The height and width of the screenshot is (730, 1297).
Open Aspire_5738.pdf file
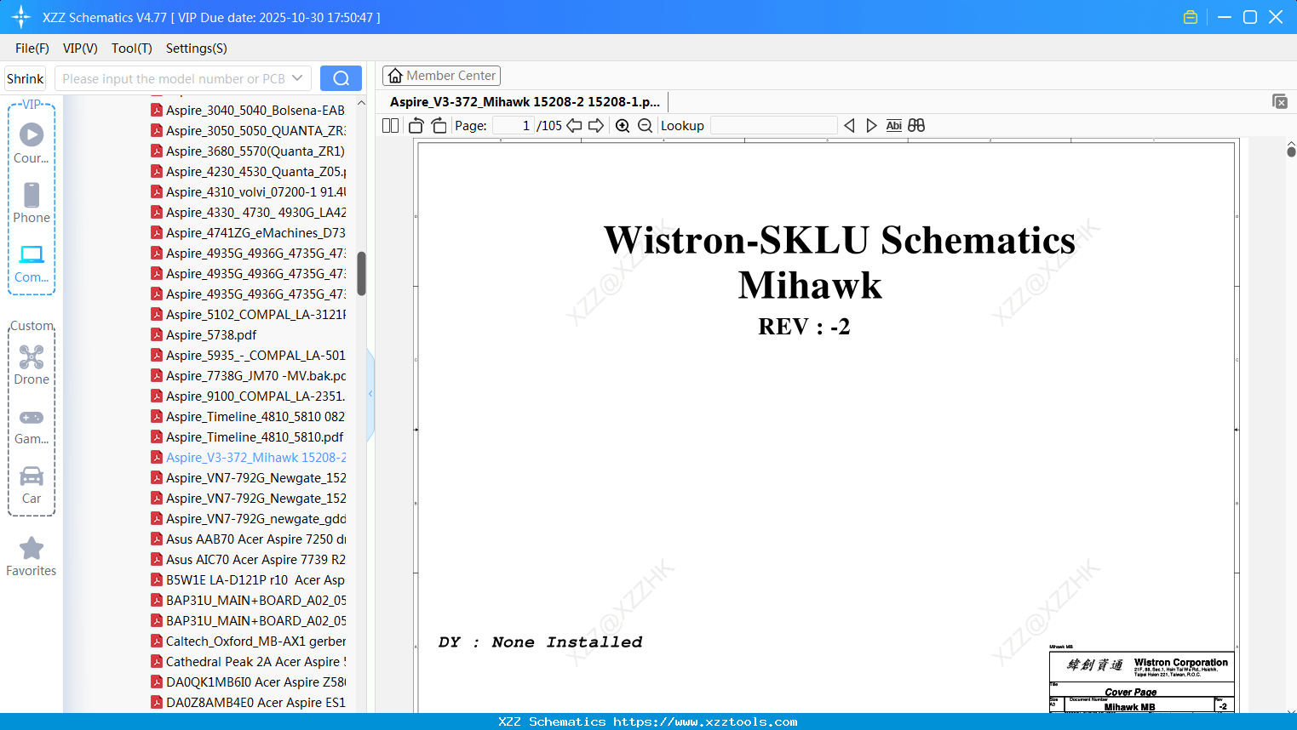211,334
